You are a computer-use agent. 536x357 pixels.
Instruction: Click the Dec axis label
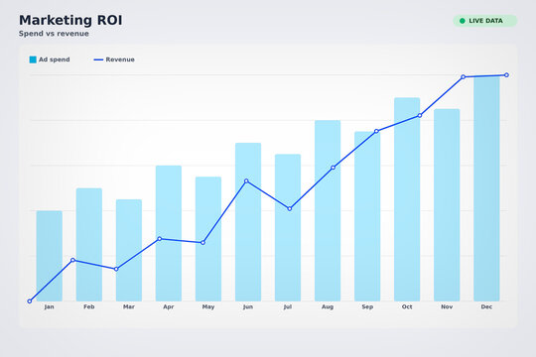(486, 306)
